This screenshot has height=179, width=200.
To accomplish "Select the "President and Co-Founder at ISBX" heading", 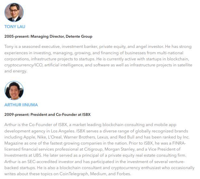I will (x=60, y=115).
